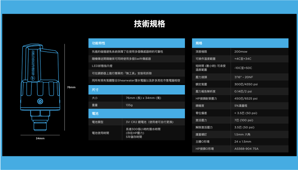298x170 pixels.
Task: Click the 電池類型 label
Action: (x=98, y=122)
